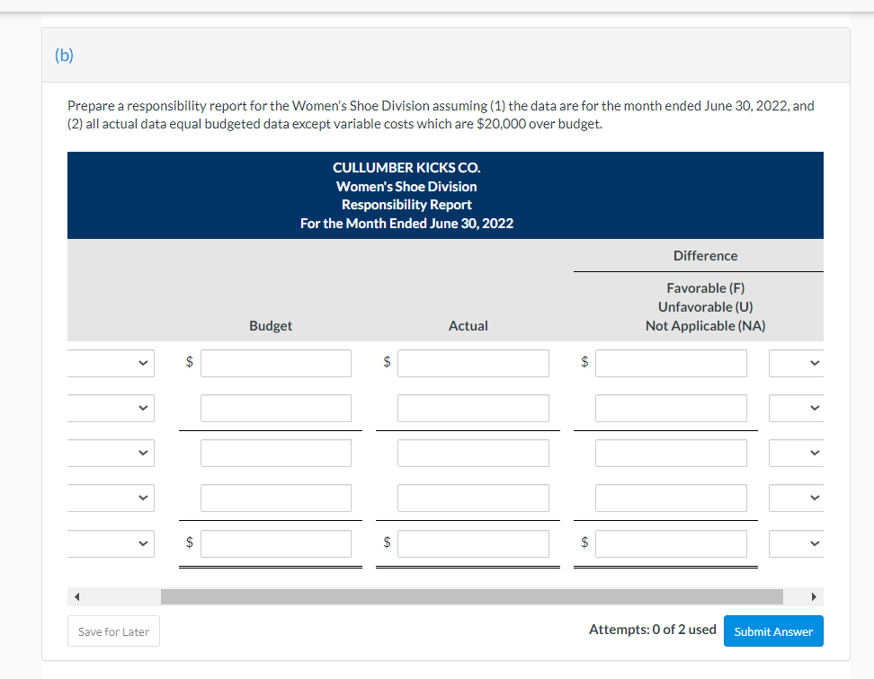Open fourth row F/U/NA difference dropdown

[x=796, y=498]
